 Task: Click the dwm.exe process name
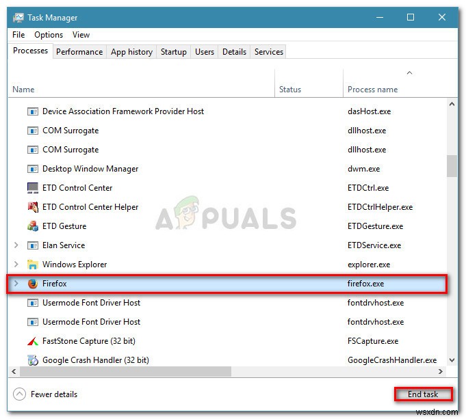point(364,169)
